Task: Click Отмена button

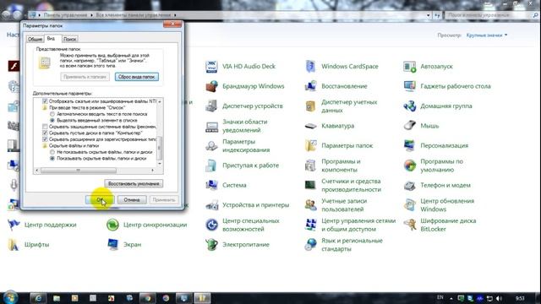Action: pos(132,200)
